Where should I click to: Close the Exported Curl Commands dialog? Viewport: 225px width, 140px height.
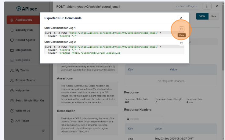pos(181,19)
